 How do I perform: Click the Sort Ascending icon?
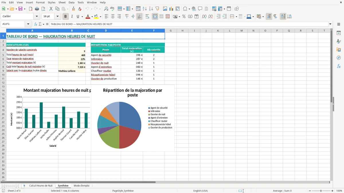point(145,9)
